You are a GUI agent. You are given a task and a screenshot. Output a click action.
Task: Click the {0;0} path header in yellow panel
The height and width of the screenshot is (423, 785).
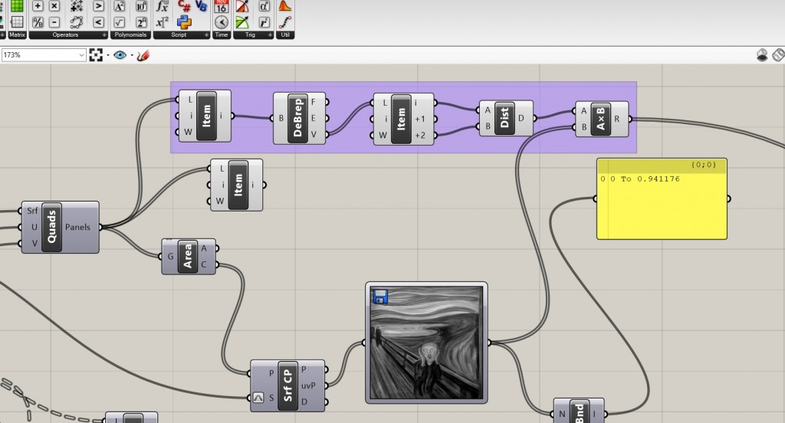(x=704, y=165)
